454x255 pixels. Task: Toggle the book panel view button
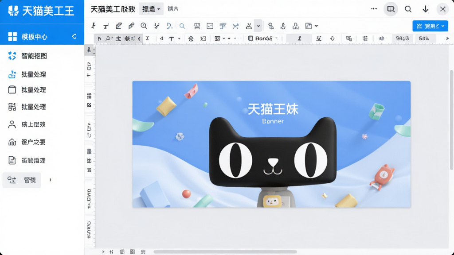click(x=391, y=9)
